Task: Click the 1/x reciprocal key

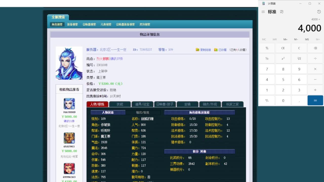Action: (267, 58)
